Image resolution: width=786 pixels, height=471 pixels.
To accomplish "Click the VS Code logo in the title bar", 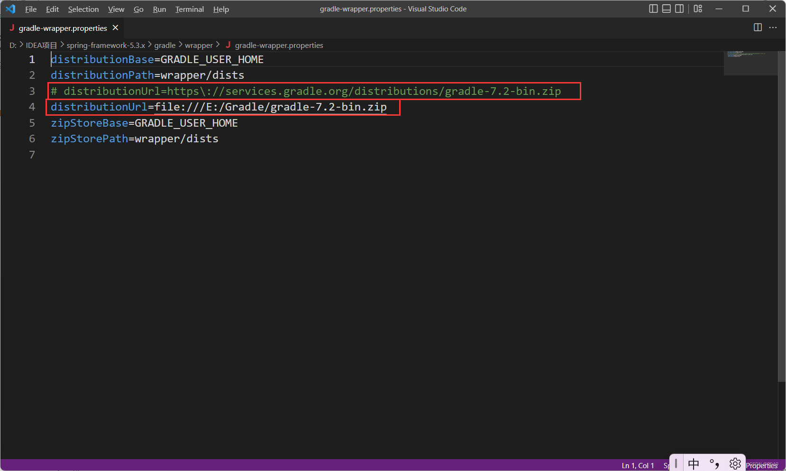I will (10, 9).
